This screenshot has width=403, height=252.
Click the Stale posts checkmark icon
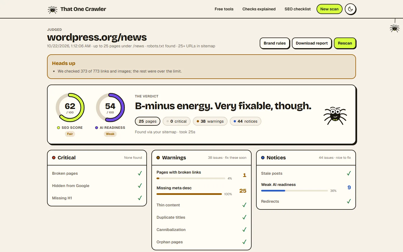point(349,173)
